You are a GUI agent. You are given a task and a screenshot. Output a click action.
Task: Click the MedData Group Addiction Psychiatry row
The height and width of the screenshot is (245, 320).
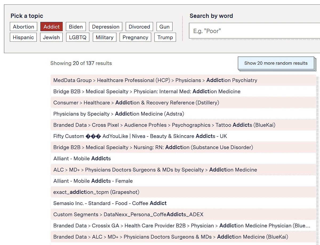point(183,80)
